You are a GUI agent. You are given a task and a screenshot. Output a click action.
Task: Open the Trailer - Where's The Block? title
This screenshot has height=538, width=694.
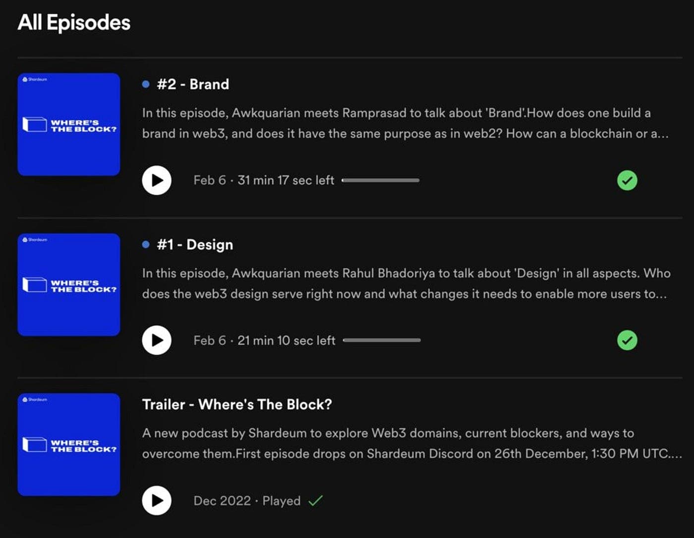pos(237,404)
